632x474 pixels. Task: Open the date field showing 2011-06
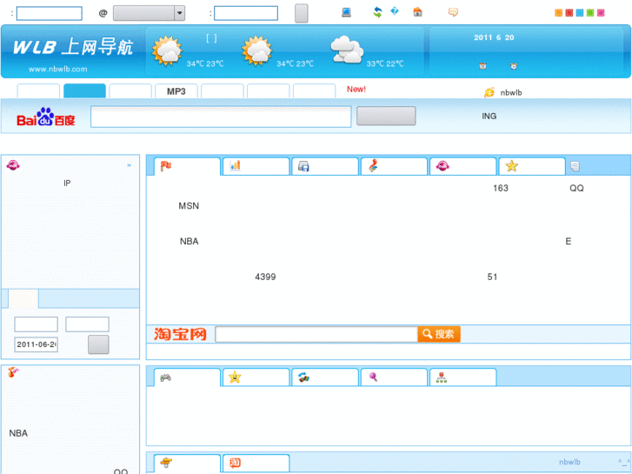click(x=36, y=344)
